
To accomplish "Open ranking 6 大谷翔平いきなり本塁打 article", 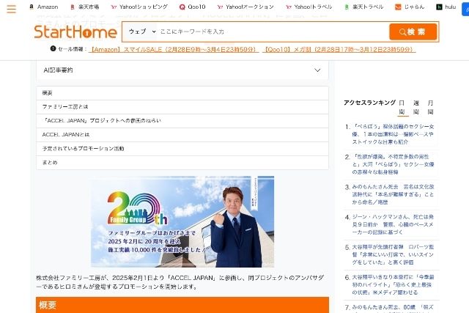I will (393, 285).
